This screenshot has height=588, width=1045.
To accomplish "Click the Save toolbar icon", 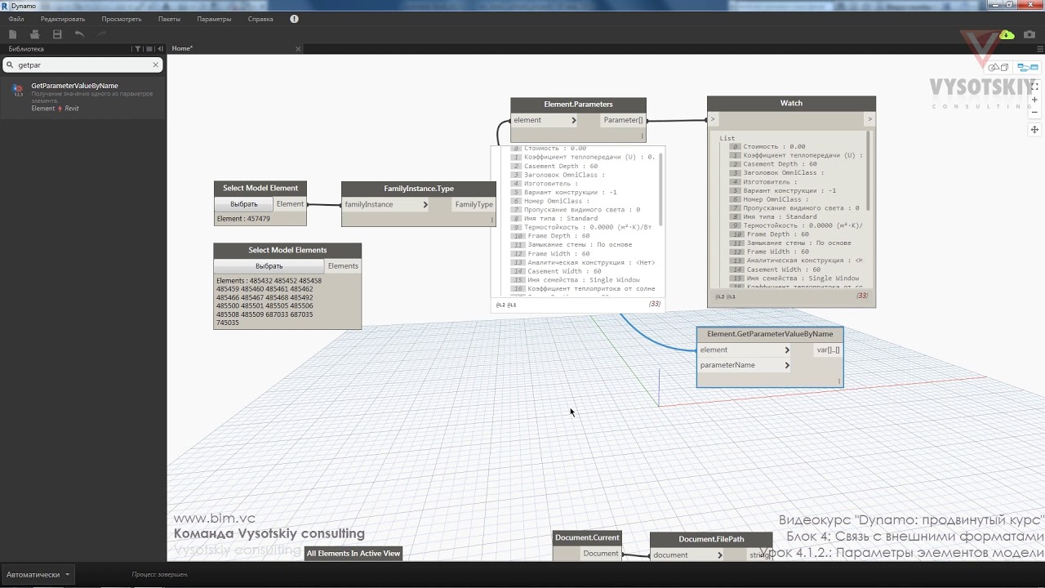I will click(57, 34).
